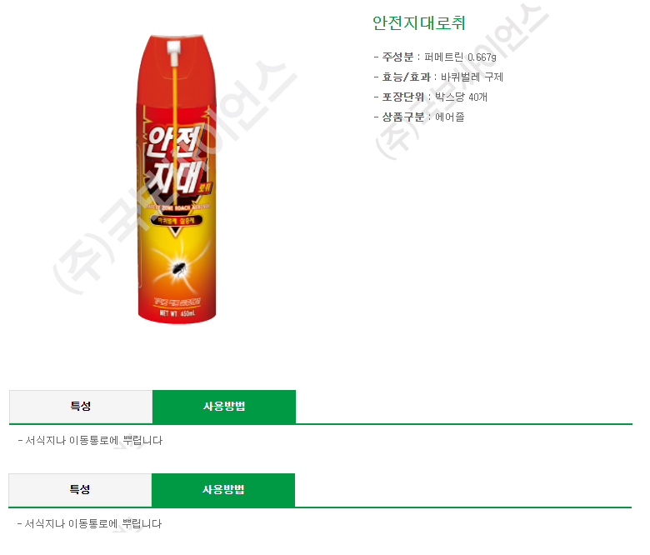Click the second 서식지나 이동통로에 뿌립니다 description

89,524
